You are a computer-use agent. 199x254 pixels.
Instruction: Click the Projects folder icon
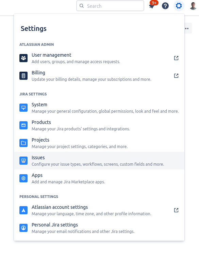tap(23, 143)
